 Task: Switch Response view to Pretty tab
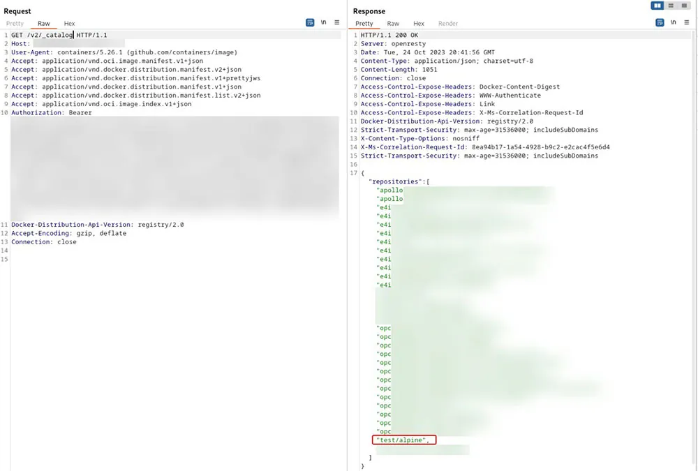[x=364, y=24]
